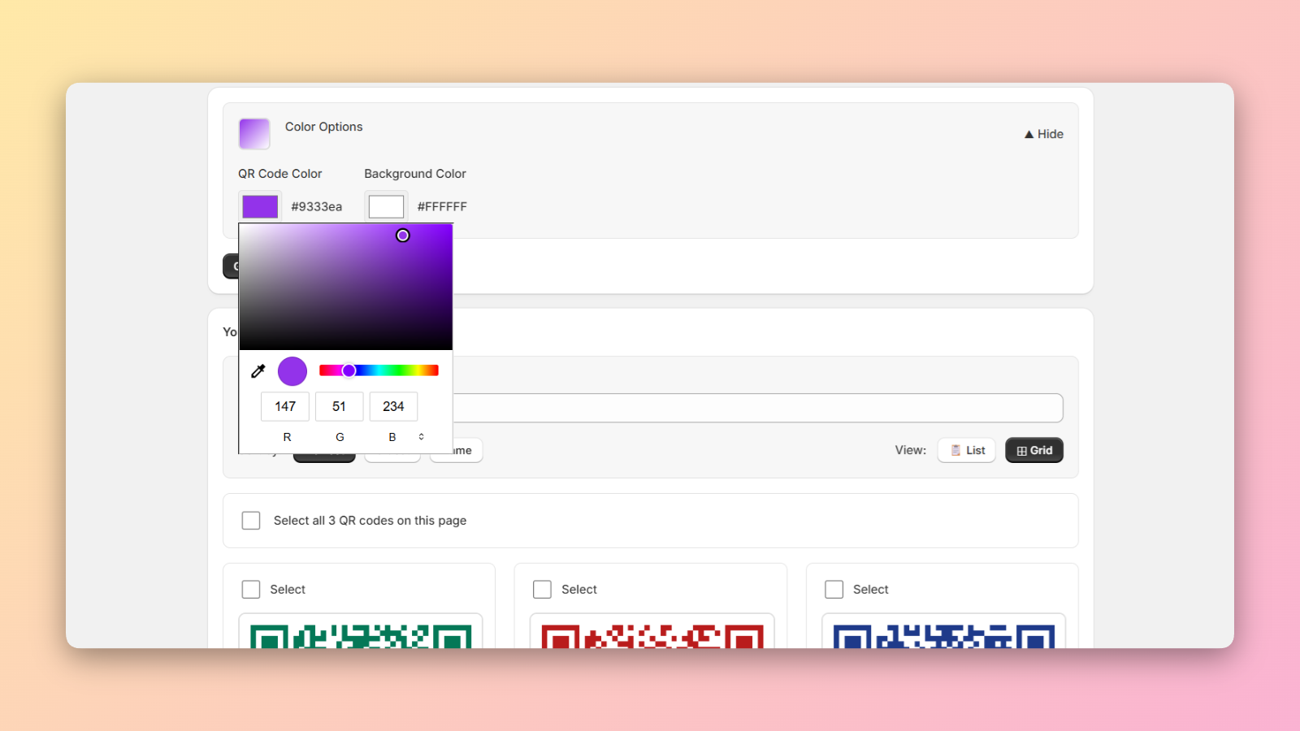Select the green QR code's checkbox

point(250,589)
